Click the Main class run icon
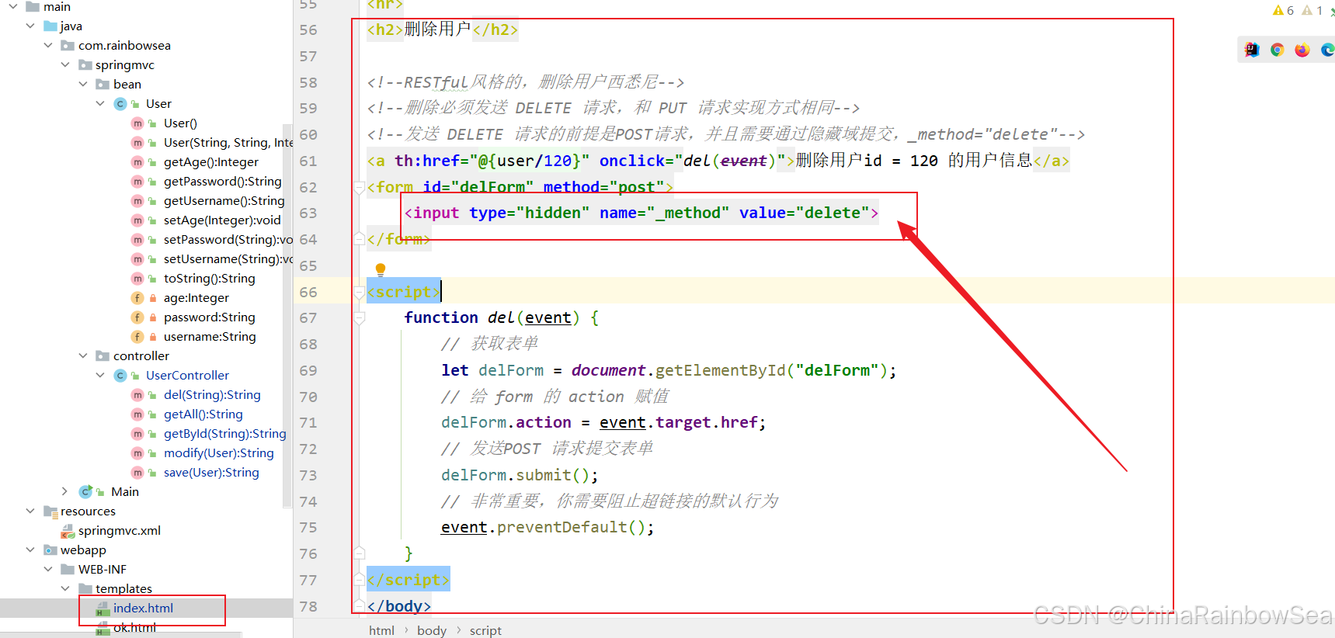1335x638 pixels. point(86,492)
